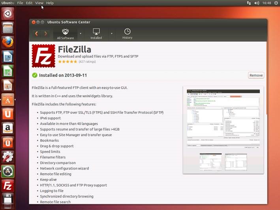The width and height of the screenshot is (280, 210).
Task: Click 'Logging to file' list item
Action: pos(52,191)
